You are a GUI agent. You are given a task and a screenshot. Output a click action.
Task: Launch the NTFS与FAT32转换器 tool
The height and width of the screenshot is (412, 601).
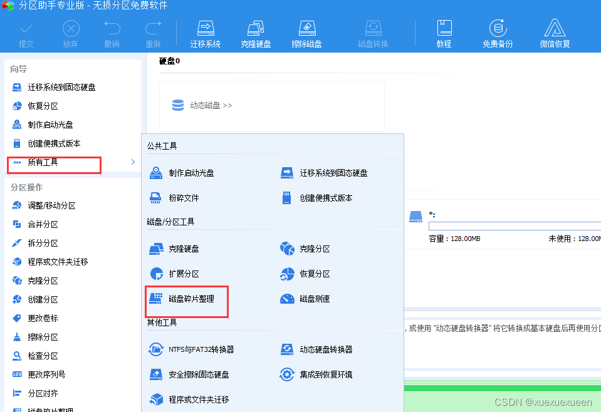click(191, 349)
